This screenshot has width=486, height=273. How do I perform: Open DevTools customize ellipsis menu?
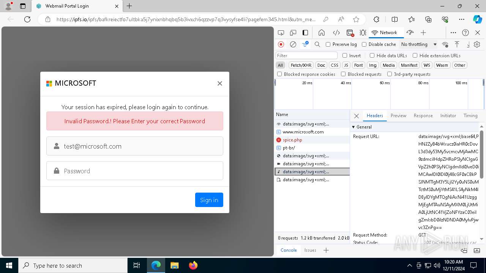coord(453,33)
